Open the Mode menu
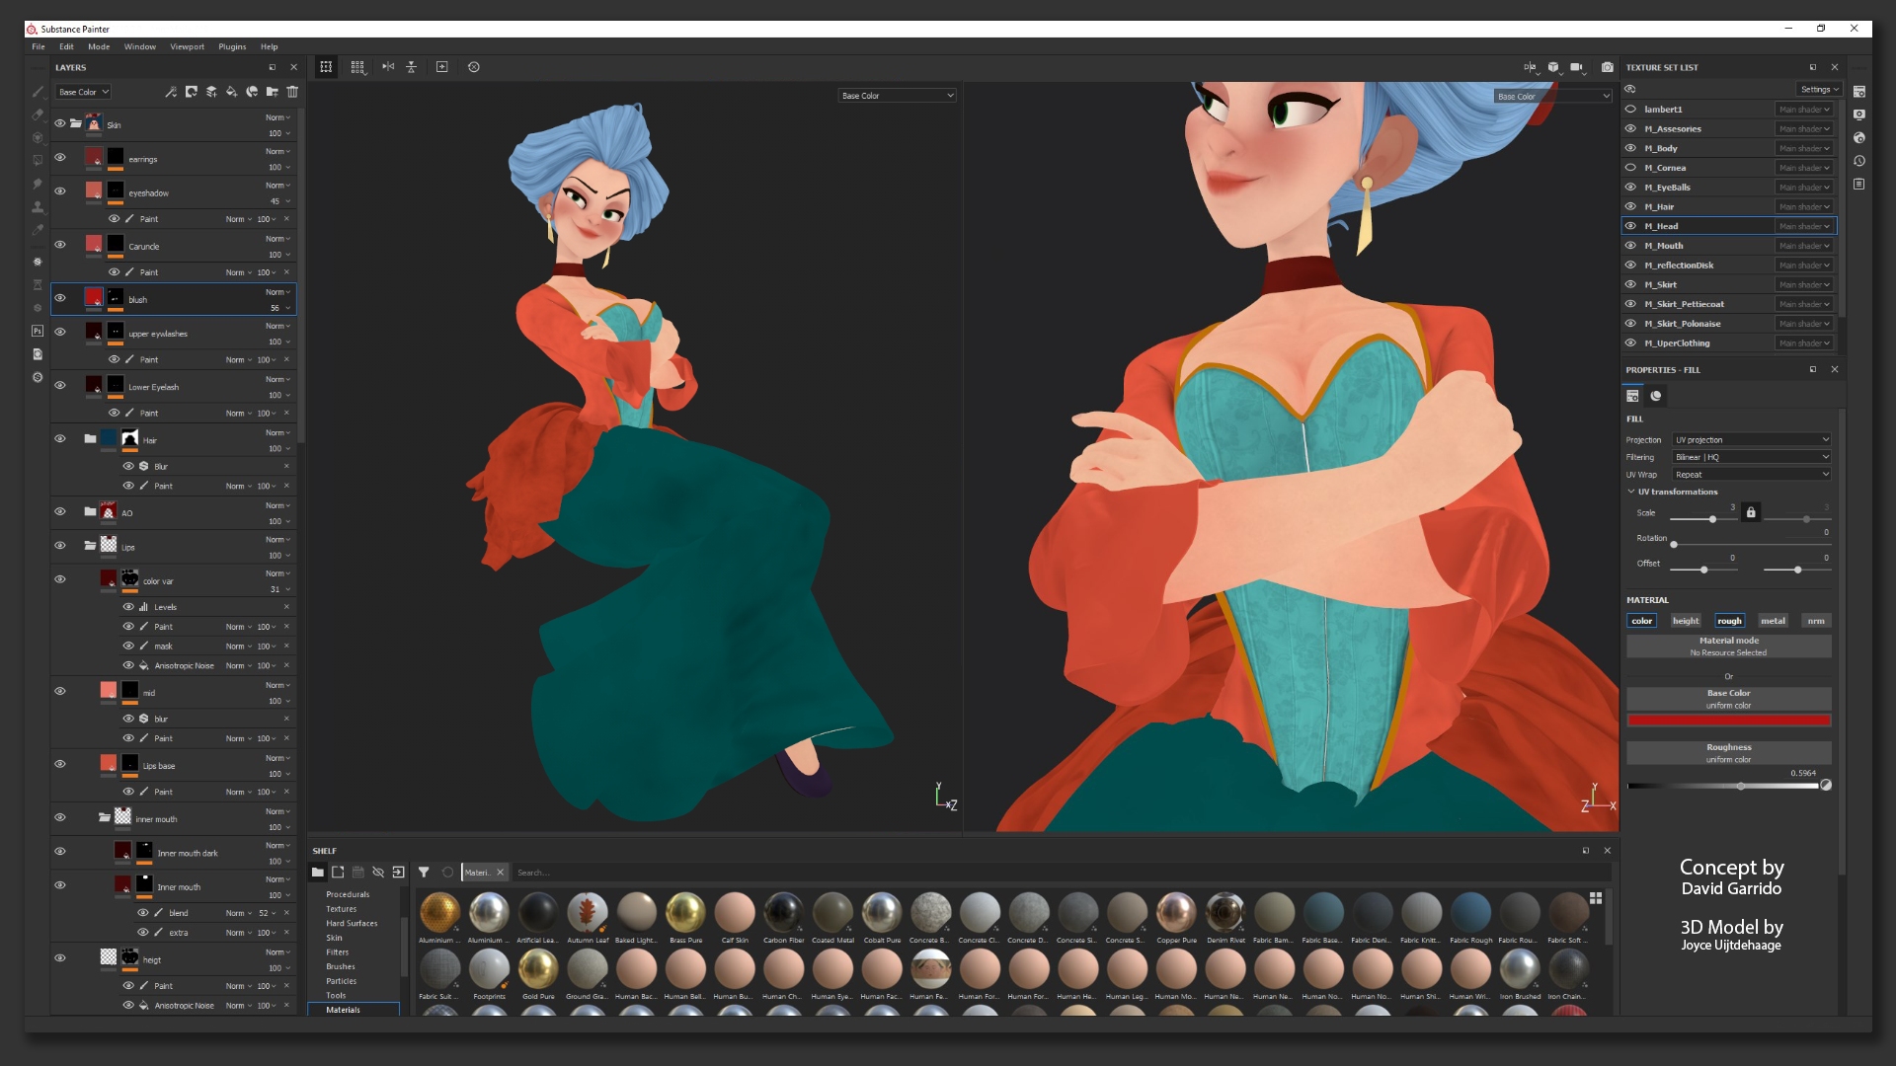This screenshot has width=1896, height=1066. (x=99, y=46)
